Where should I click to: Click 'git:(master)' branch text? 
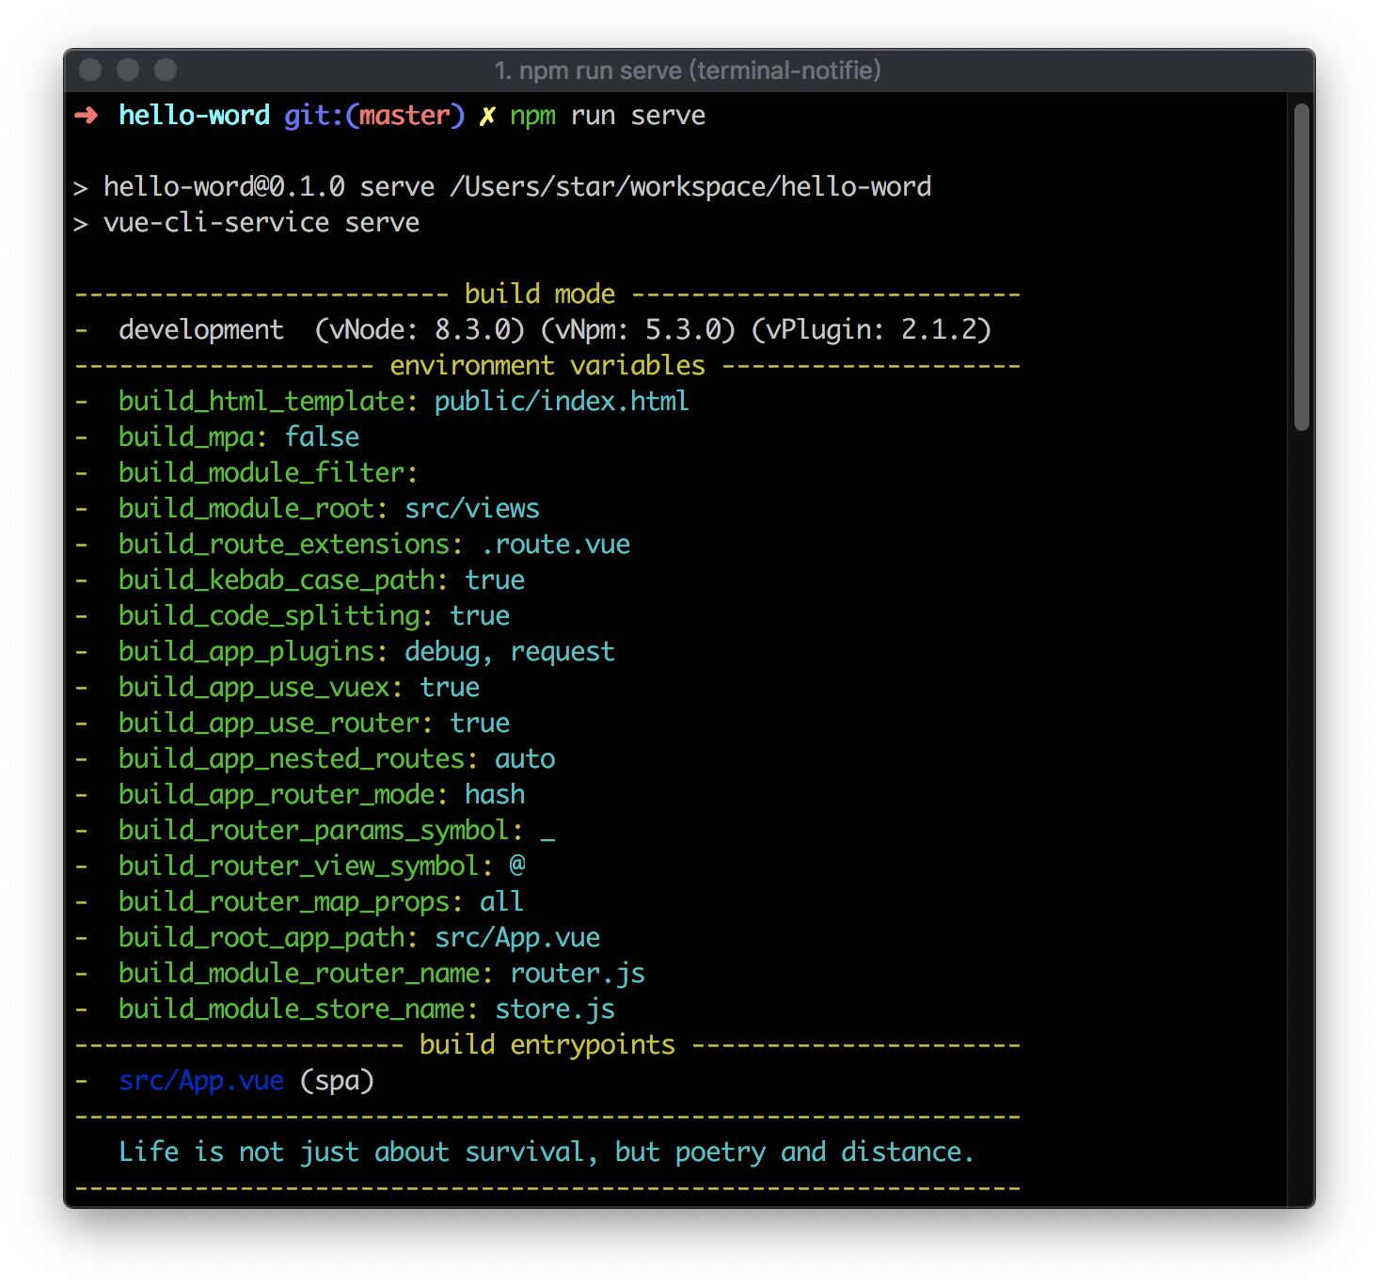[374, 117]
